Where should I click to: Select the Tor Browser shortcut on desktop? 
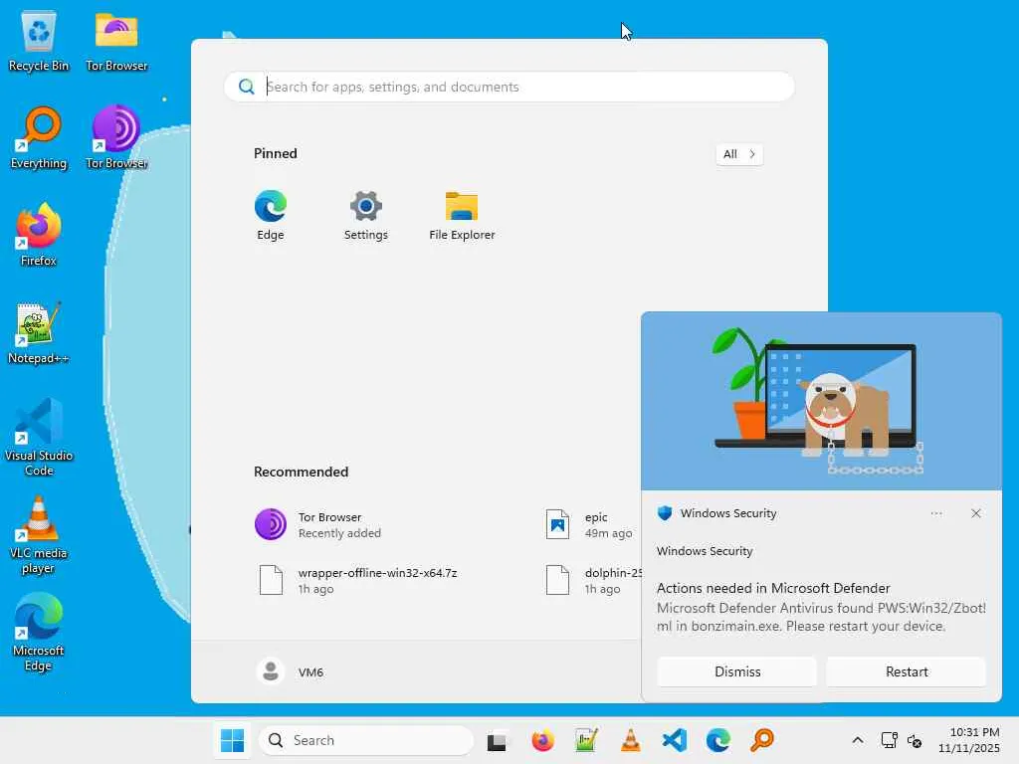(116, 138)
